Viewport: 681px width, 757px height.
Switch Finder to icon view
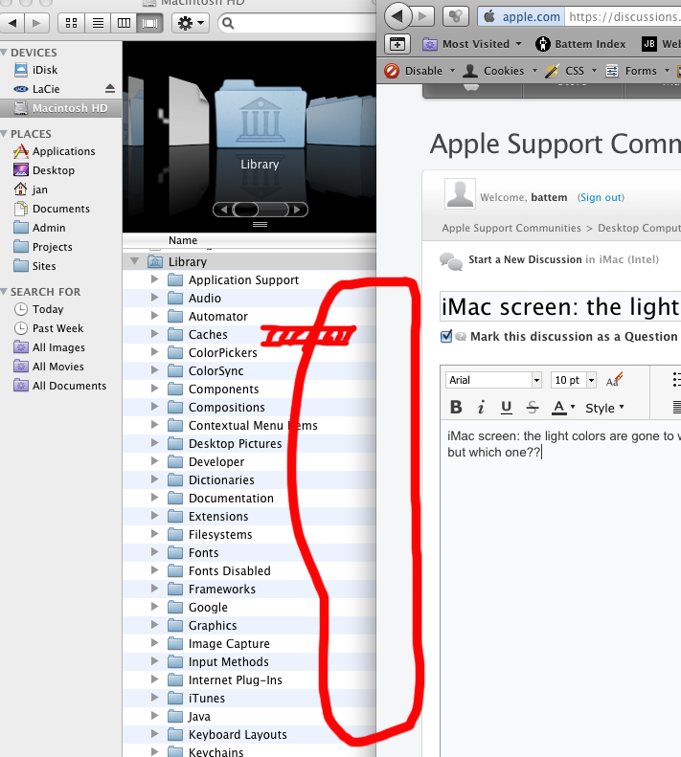point(72,23)
